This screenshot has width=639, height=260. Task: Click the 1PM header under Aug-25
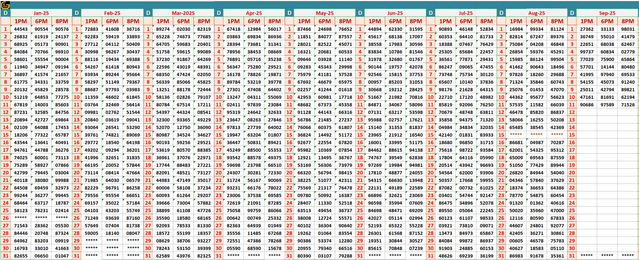[x=516, y=21]
